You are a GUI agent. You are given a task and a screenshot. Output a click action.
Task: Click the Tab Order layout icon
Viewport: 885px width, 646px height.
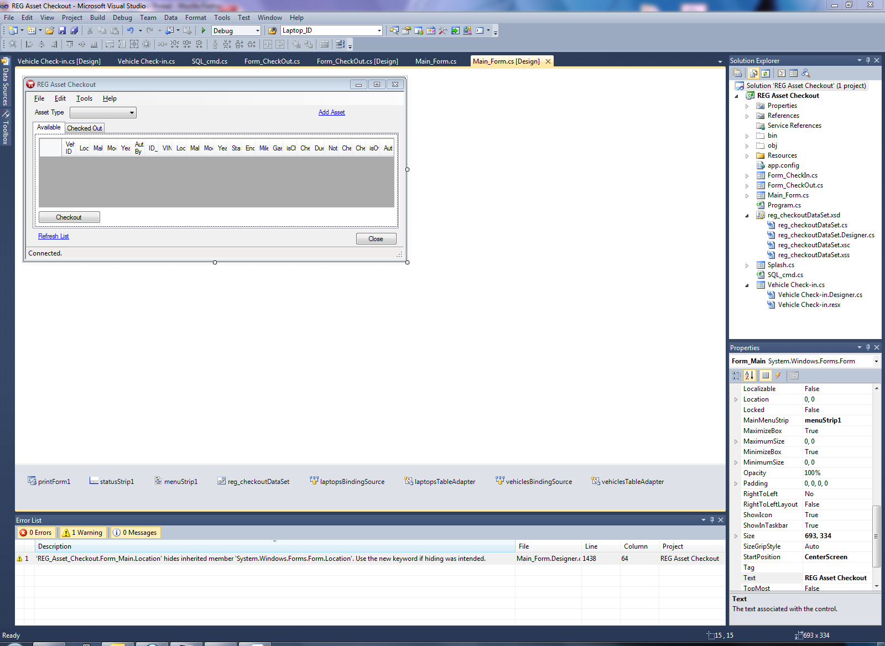(340, 44)
